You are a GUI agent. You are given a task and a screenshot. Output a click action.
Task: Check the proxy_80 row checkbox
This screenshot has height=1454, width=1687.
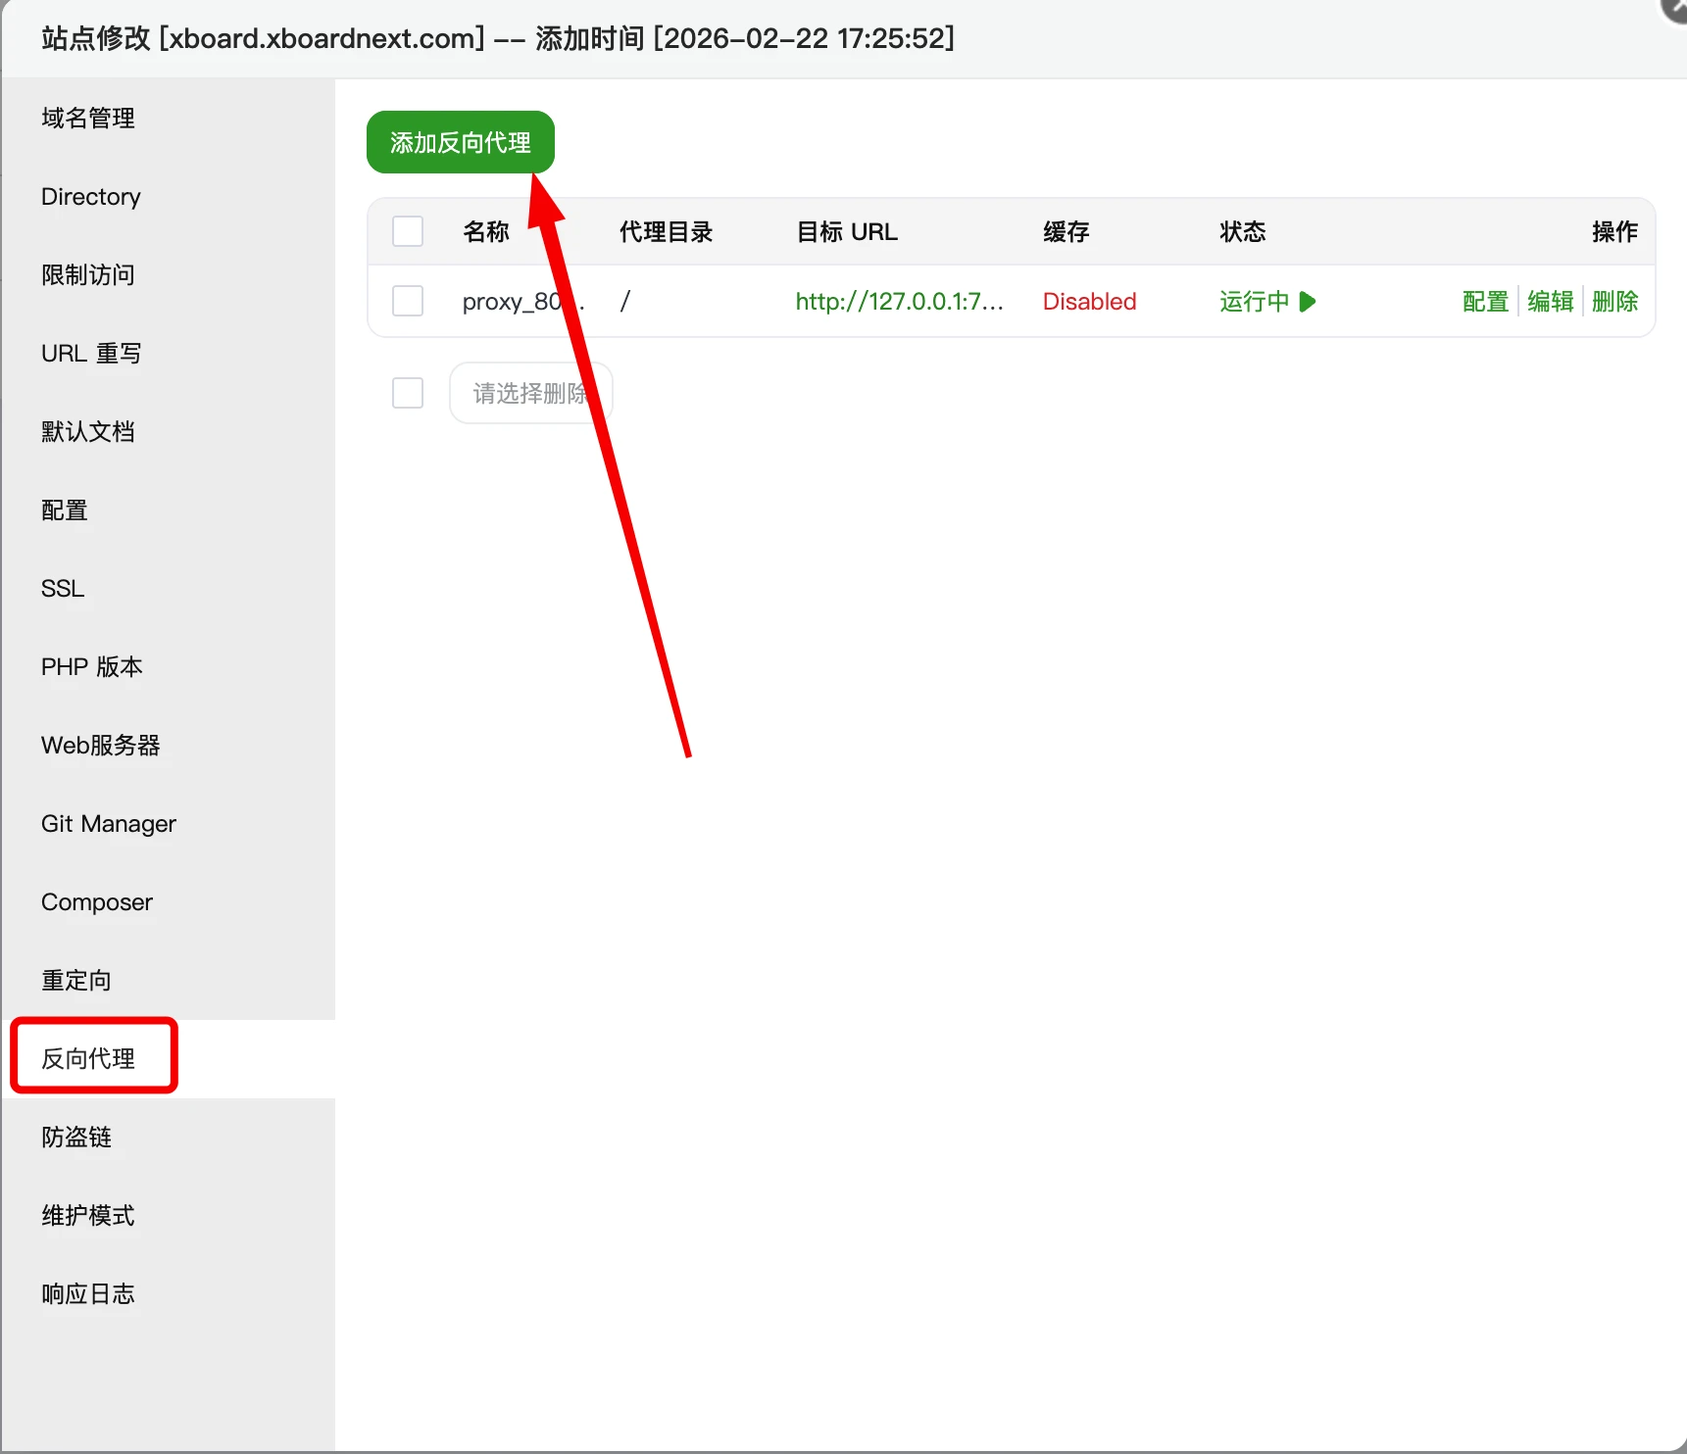408,301
